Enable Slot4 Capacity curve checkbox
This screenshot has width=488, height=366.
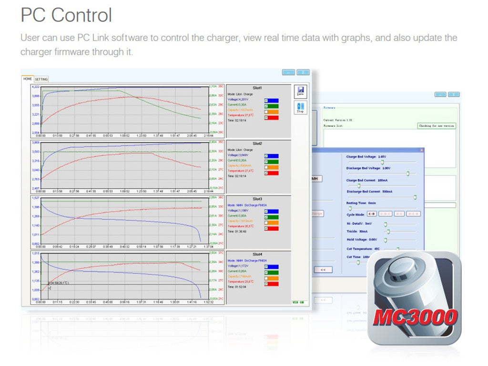266,278
